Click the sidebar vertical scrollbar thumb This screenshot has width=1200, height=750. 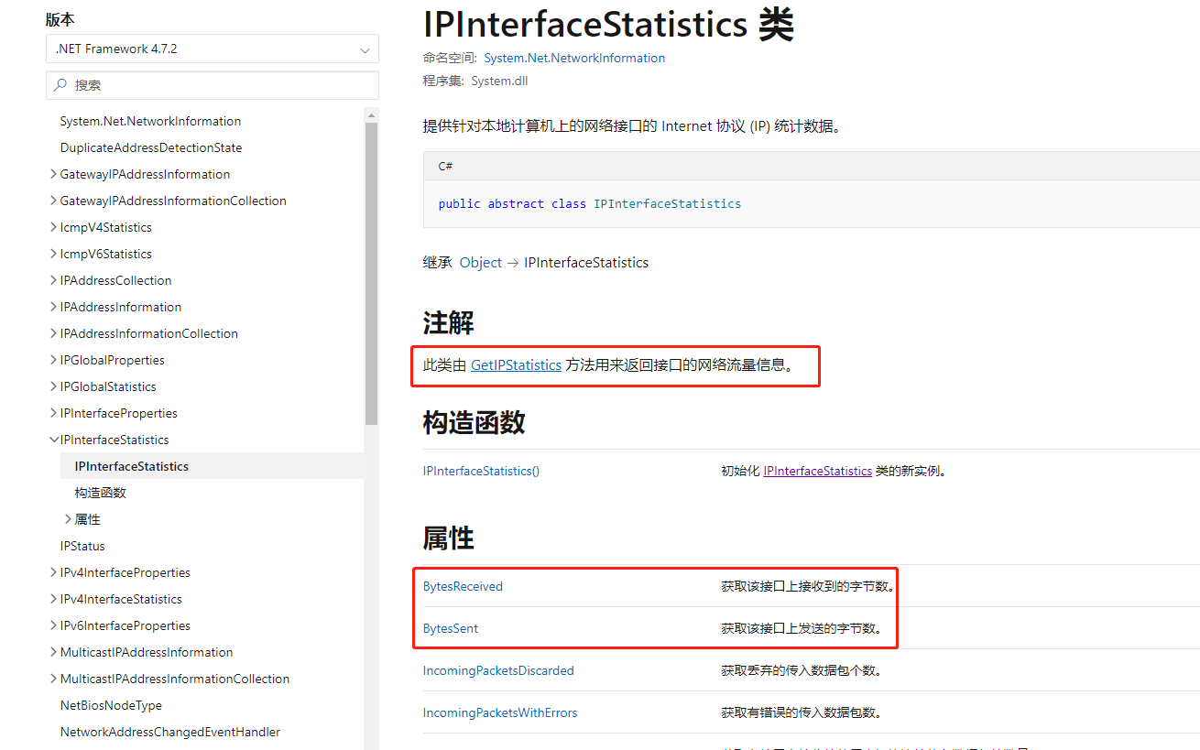pyautogui.click(x=371, y=273)
